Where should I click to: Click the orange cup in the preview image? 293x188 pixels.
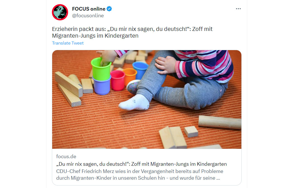[130, 75]
